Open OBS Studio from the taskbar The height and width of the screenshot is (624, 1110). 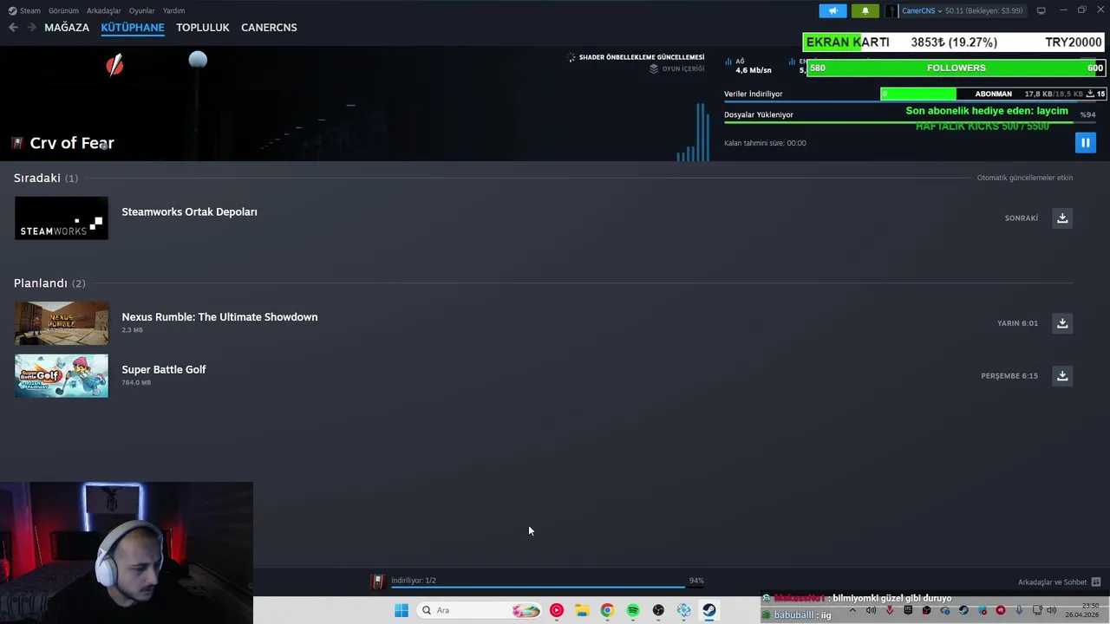click(658, 610)
